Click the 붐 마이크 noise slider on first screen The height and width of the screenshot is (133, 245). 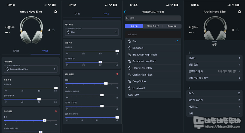(x=30, y=88)
